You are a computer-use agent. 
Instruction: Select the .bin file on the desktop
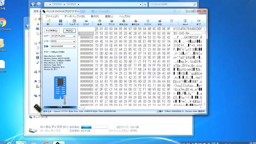point(2,64)
